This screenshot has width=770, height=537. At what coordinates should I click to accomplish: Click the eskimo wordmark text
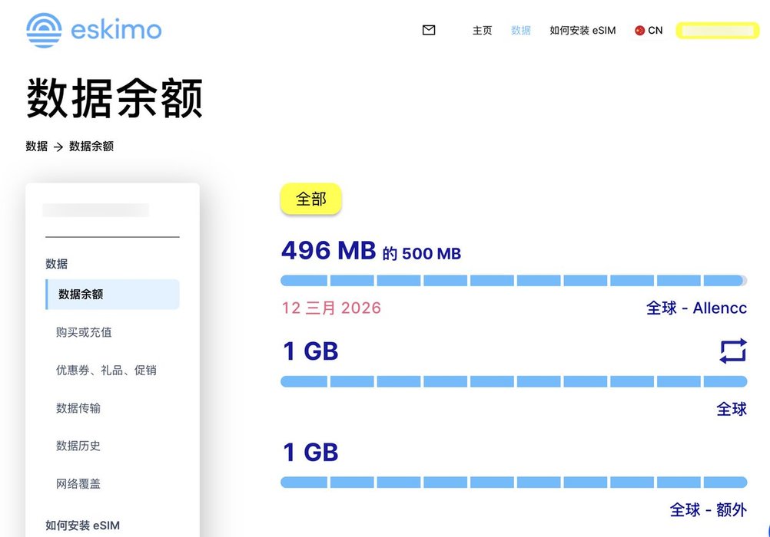[x=116, y=31]
